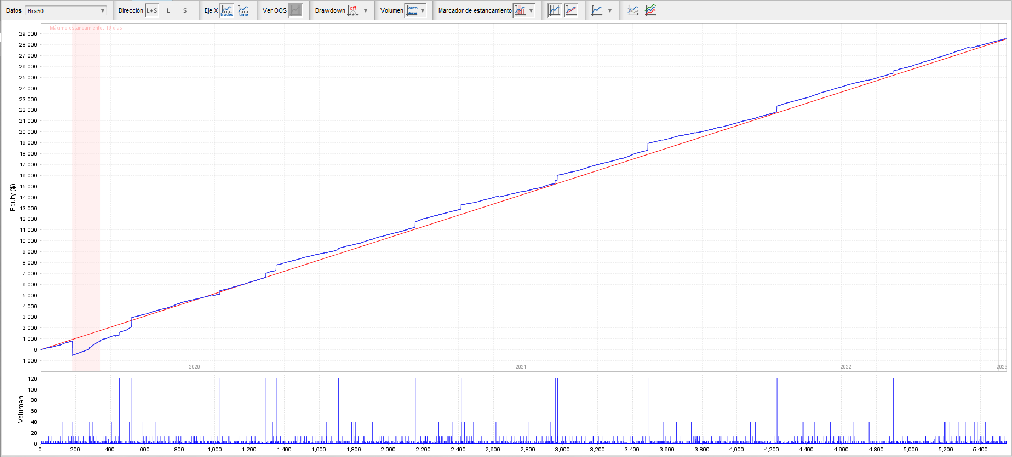The height and width of the screenshot is (457, 1012).
Task: Select the L+S direction toggle
Action: click(152, 11)
